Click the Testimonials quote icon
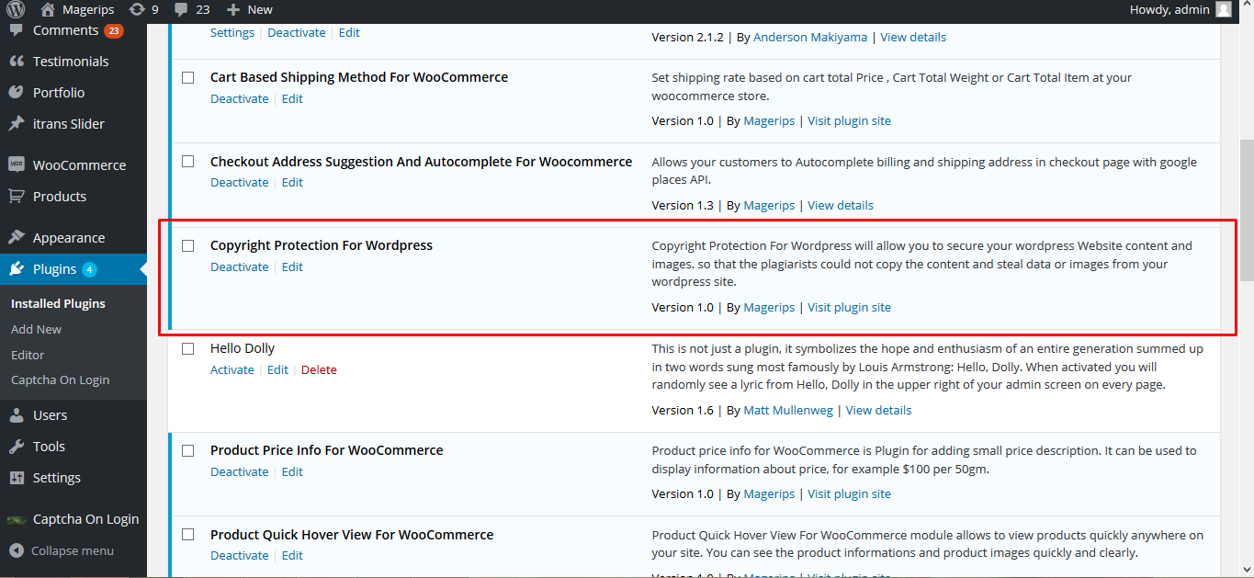This screenshot has width=1254, height=578. tap(17, 62)
